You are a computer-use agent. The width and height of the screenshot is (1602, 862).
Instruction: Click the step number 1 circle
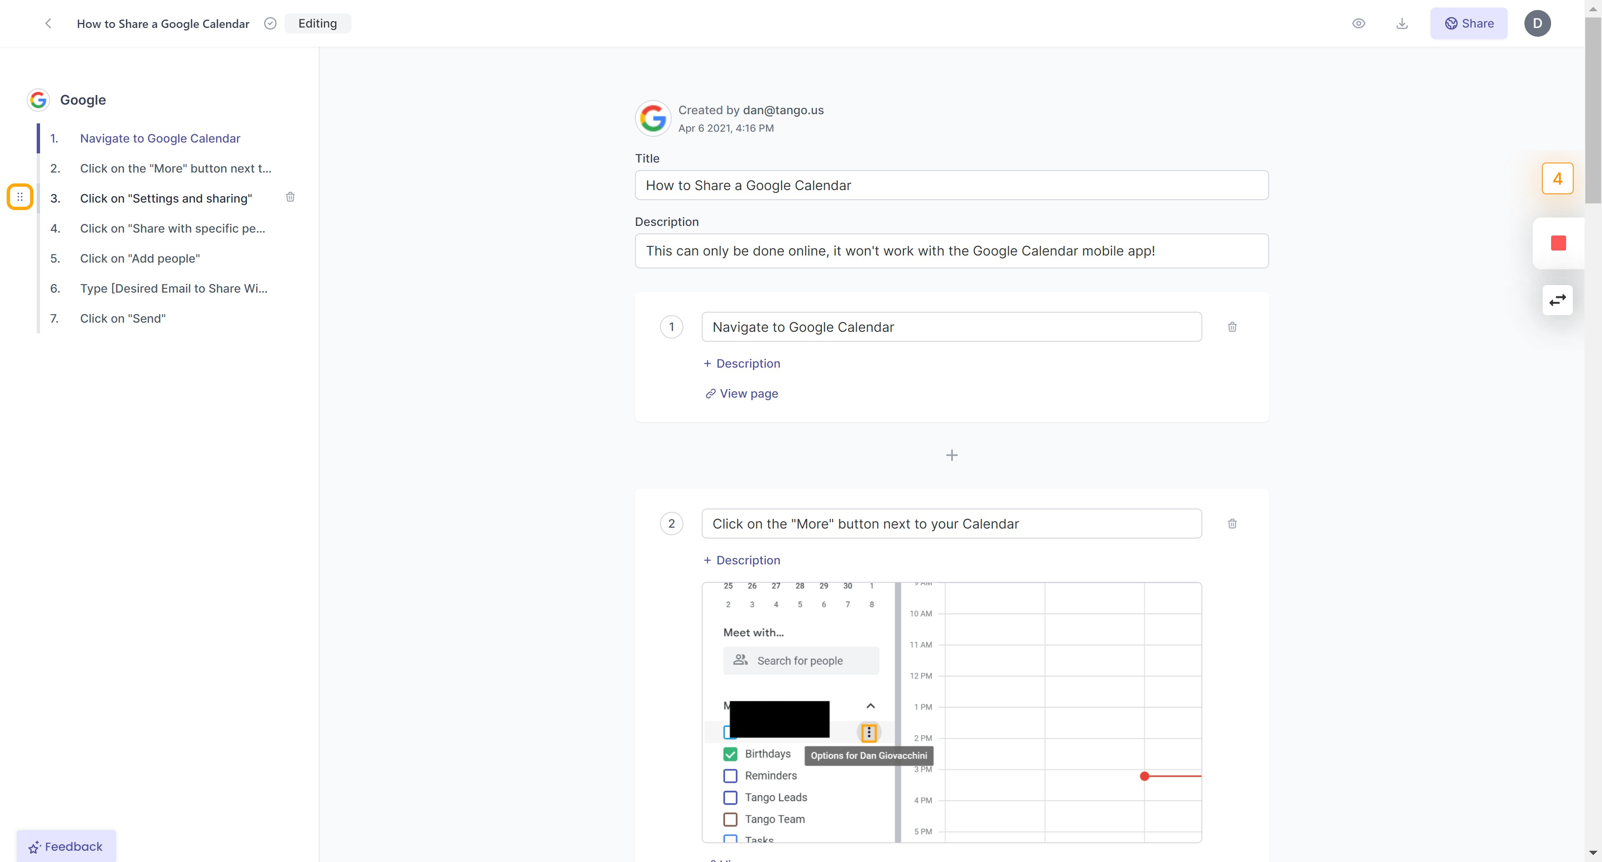[671, 327]
